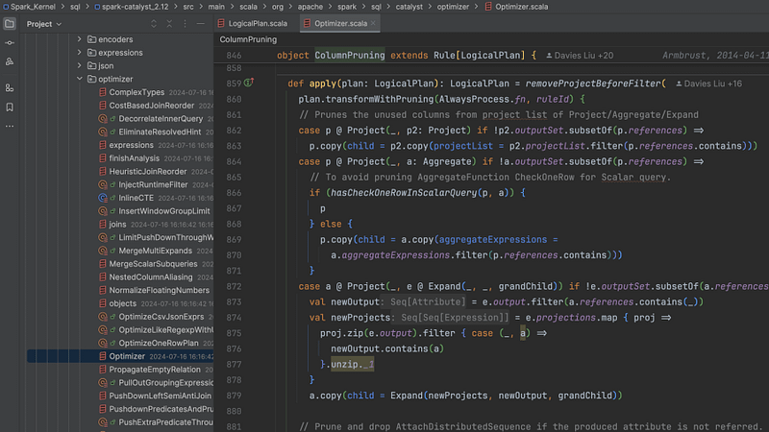Click optimizer folder label in tree
This screenshot has height=432, width=769.
[x=115, y=79]
